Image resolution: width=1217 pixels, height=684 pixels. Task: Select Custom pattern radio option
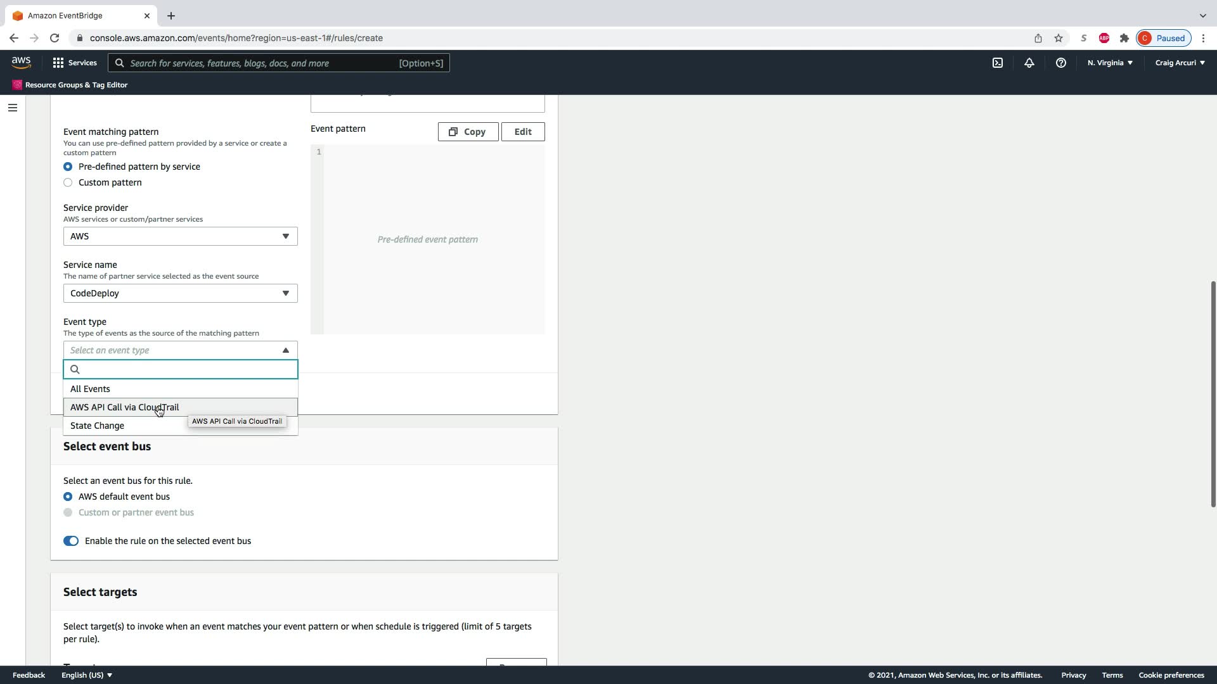(x=68, y=182)
